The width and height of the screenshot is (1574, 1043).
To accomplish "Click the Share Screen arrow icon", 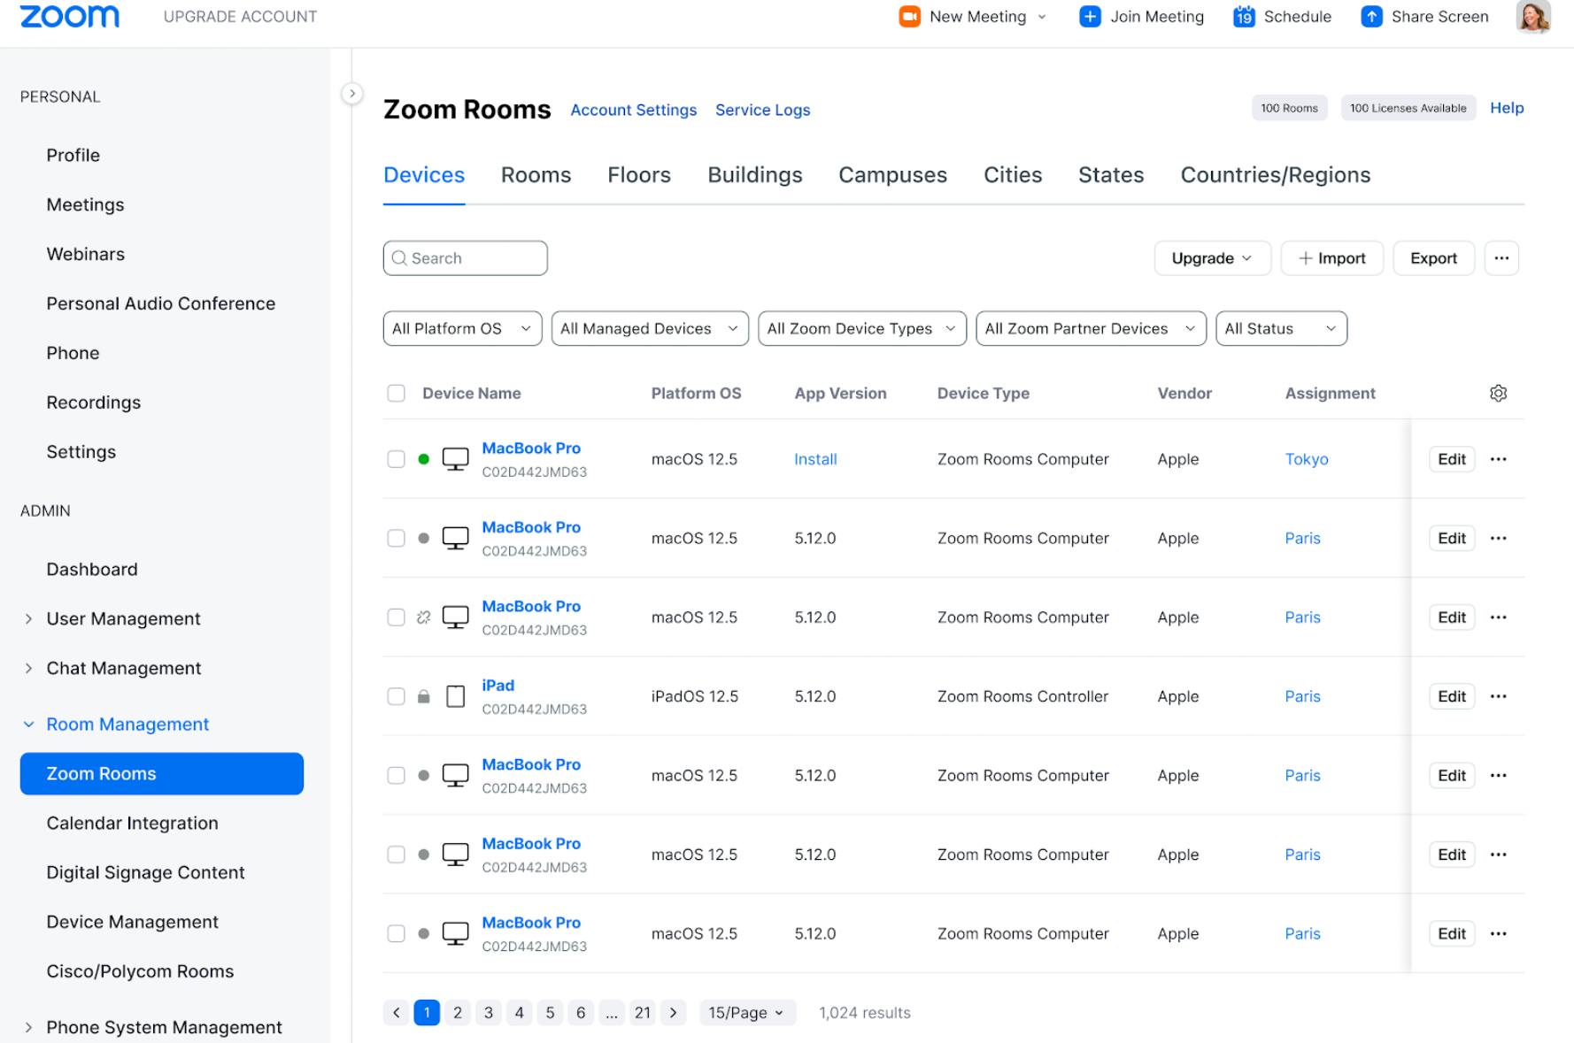I will point(1371,17).
